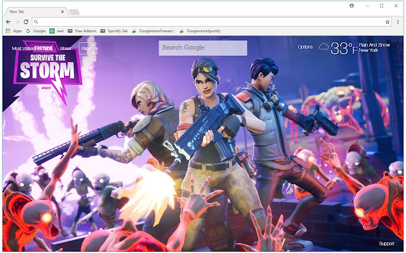Bookmark this page with the star icon
406x253 pixels.
click(388, 22)
